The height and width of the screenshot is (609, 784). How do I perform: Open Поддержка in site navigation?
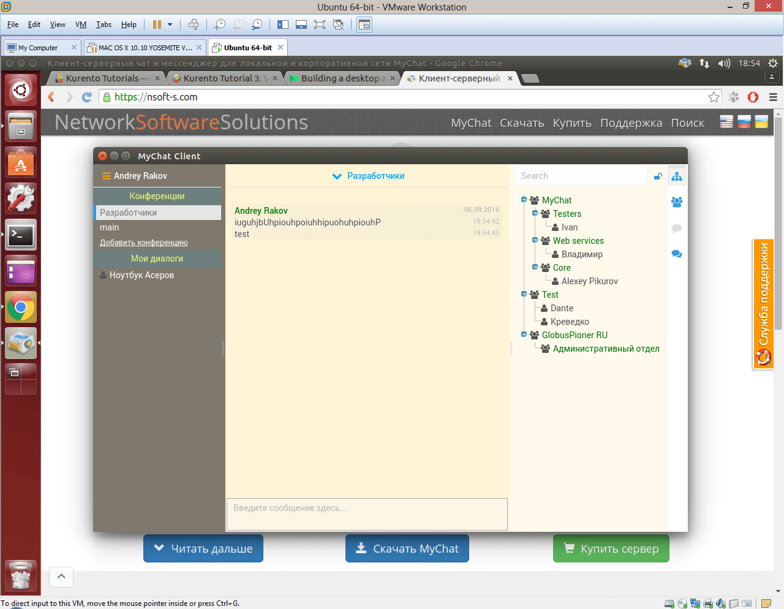(631, 123)
